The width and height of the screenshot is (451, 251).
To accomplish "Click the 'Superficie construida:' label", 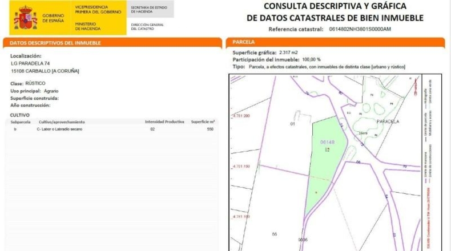I will [34, 98].
